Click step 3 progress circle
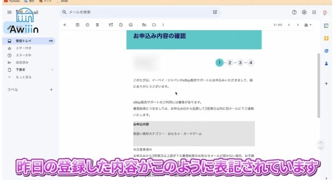 tap(240, 63)
